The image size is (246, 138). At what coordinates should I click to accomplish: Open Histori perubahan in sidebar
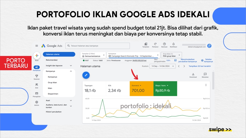click(x=54, y=112)
